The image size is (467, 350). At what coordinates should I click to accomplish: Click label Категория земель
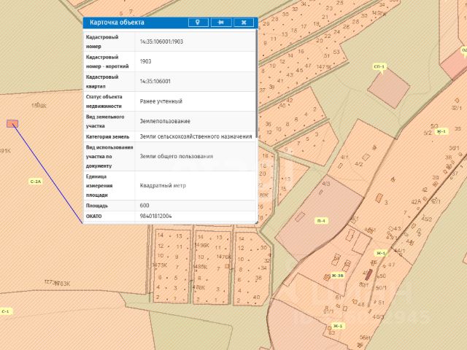(x=107, y=136)
